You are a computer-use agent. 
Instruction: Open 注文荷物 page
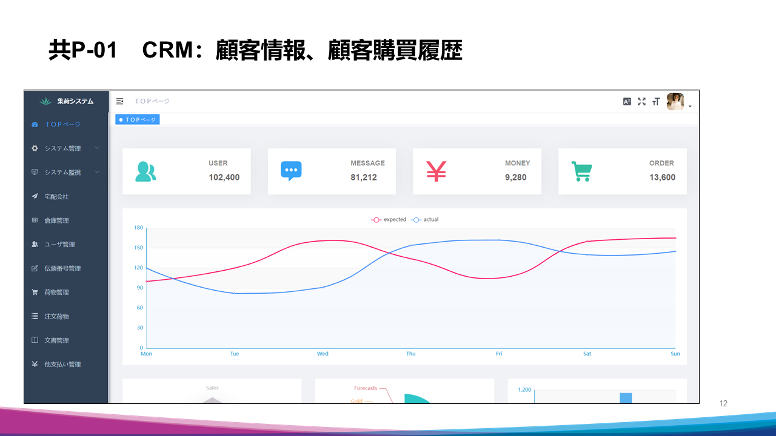pyautogui.click(x=66, y=316)
